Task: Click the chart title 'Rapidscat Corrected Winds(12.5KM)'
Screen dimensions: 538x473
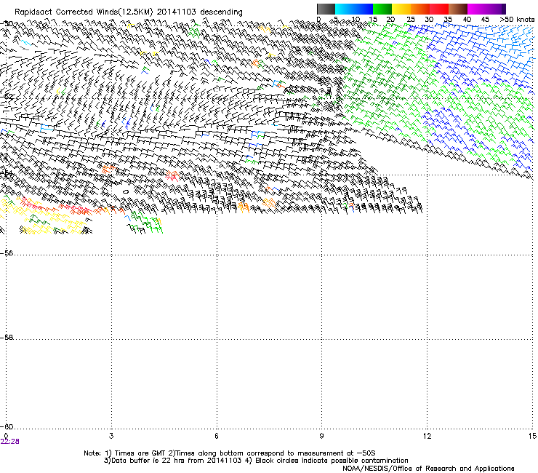Action: coord(84,12)
